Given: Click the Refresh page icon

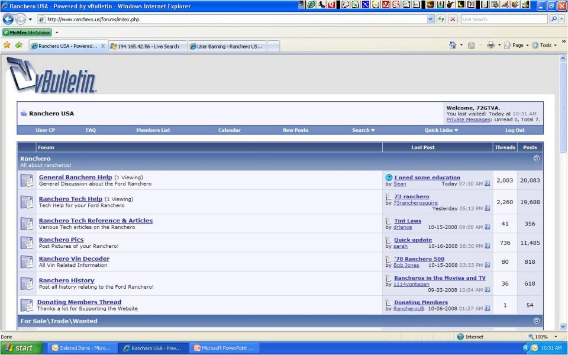Looking at the screenshot, I should click(x=441, y=19).
